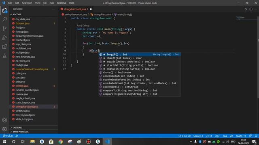Click the Debug CodeLens link above main
This screenshot has width=259, height=145.
(x=86, y=26)
